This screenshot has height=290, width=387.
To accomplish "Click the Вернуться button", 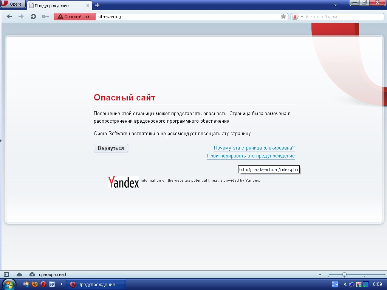I will [111, 148].
